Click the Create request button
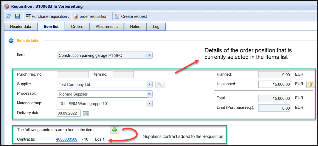Image resolution: width=318 pixels, height=146 pixels. tap(131, 16)
